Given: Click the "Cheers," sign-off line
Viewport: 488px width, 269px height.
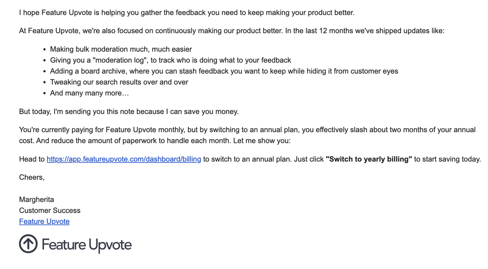Looking at the screenshot, I should pos(32,177).
